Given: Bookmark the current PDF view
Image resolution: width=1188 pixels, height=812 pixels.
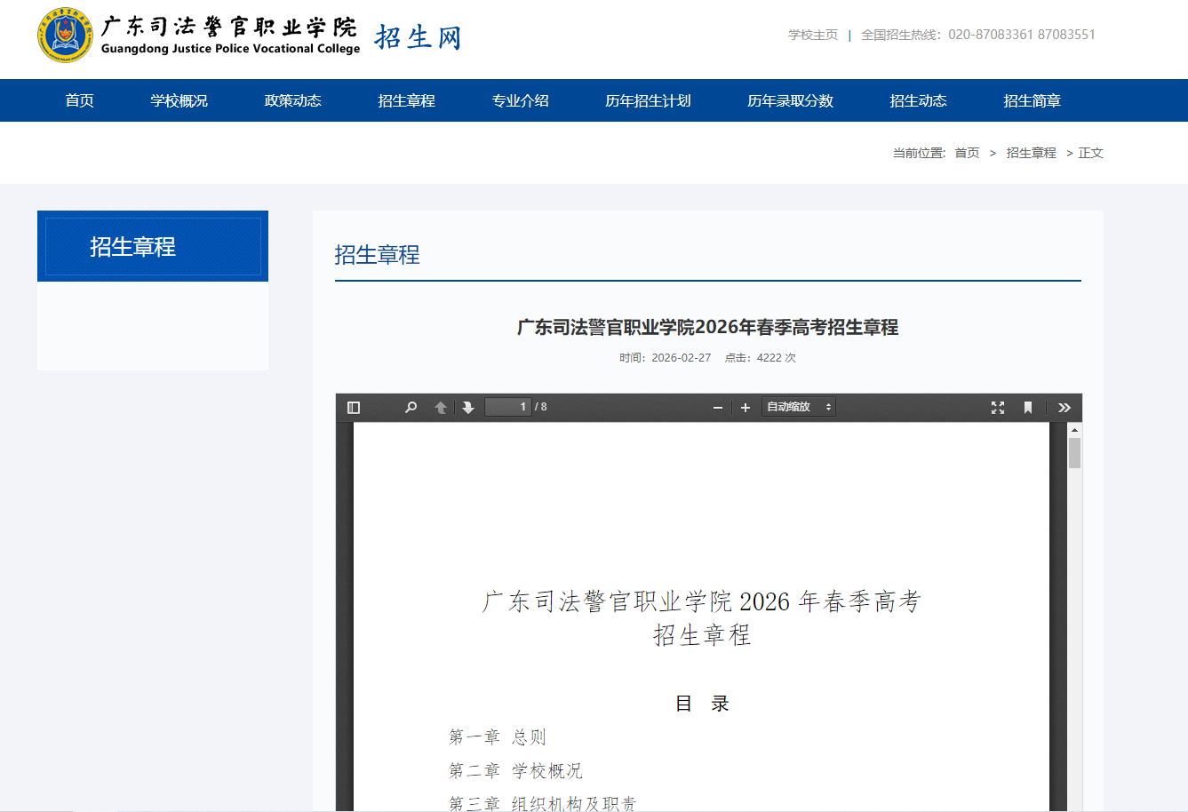Looking at the screenshot, I should (x=1027, y=406).
